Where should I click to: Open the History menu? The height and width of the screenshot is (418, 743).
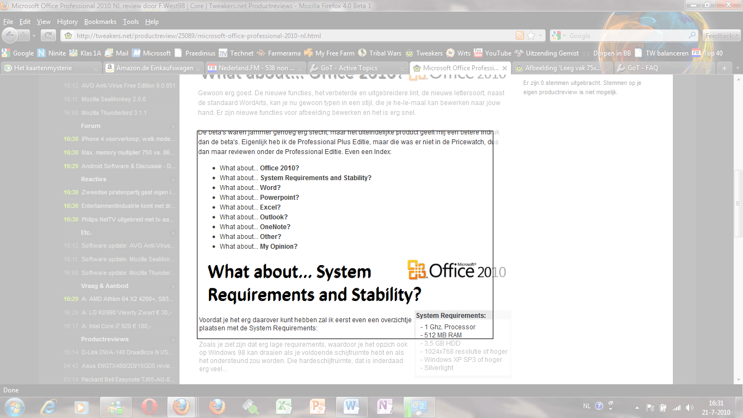(x=67, y=22)
